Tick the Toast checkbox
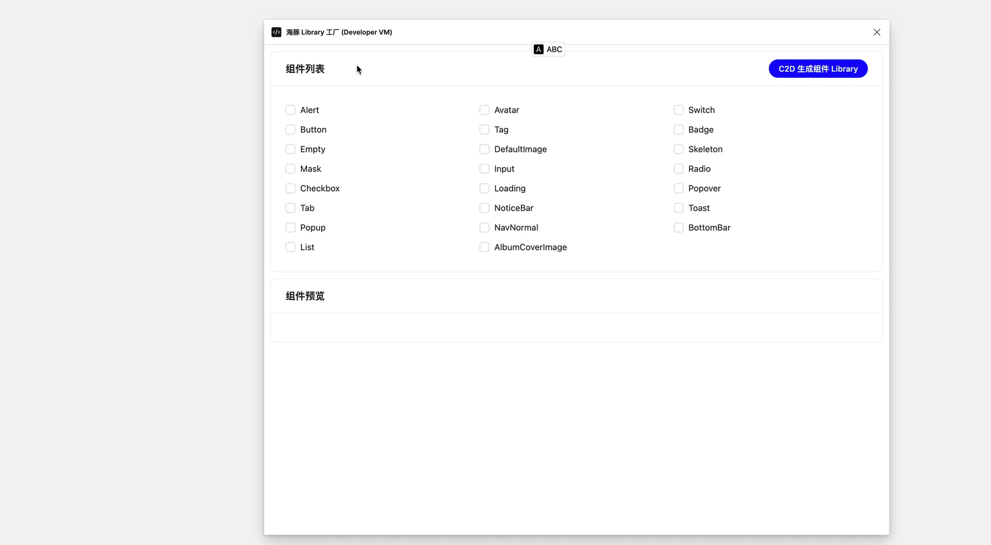The image size is (991, 545). point(678,208)
